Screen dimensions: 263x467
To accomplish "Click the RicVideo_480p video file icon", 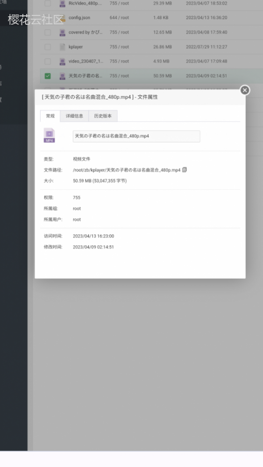I will tap(62, 4).
